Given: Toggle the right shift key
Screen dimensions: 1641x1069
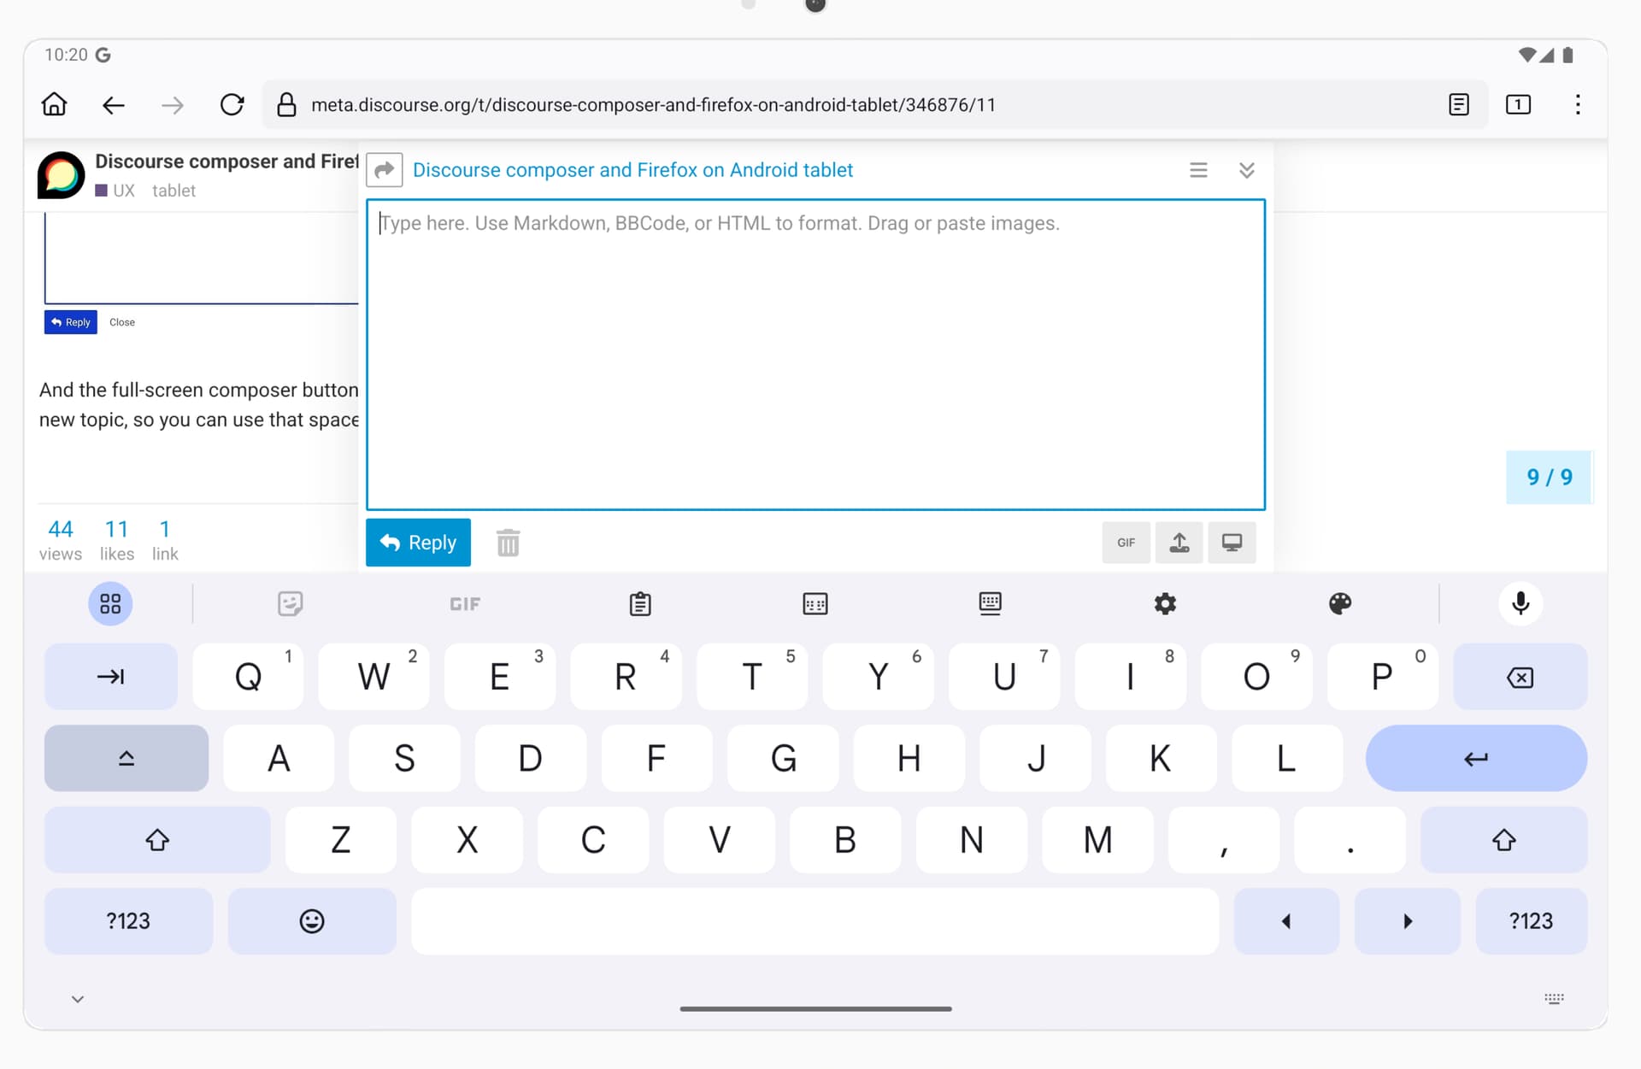Looking at the screenshot, I should (1503, 840).
